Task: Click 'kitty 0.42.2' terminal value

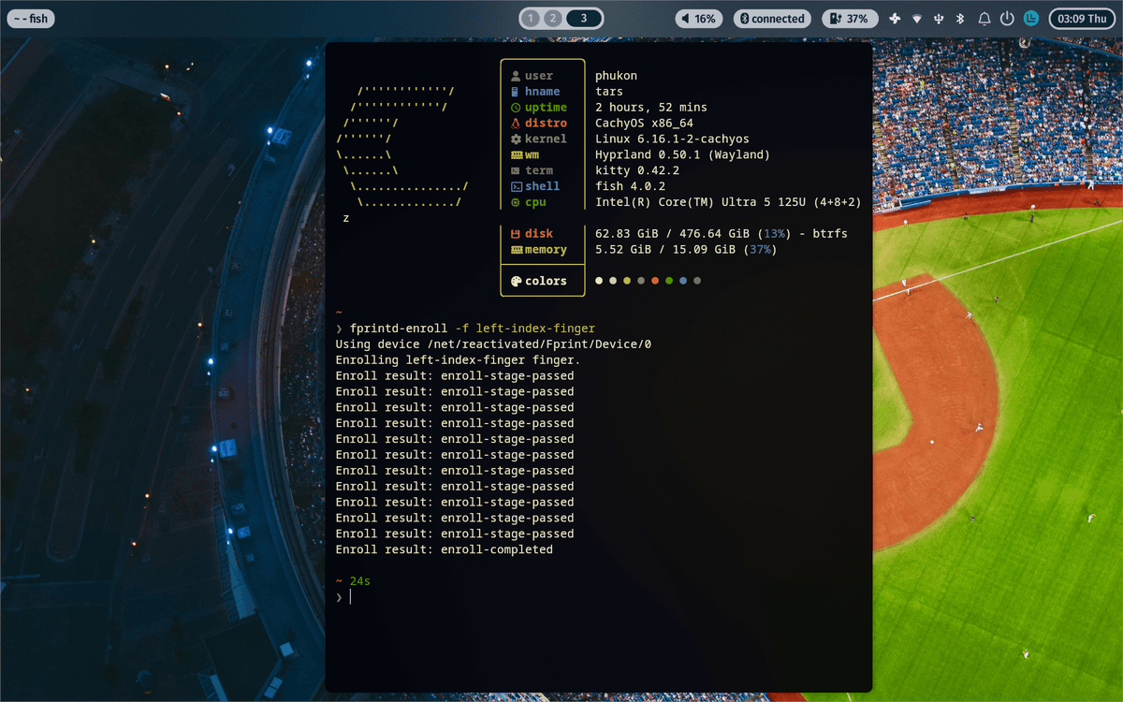Action: 637,170
